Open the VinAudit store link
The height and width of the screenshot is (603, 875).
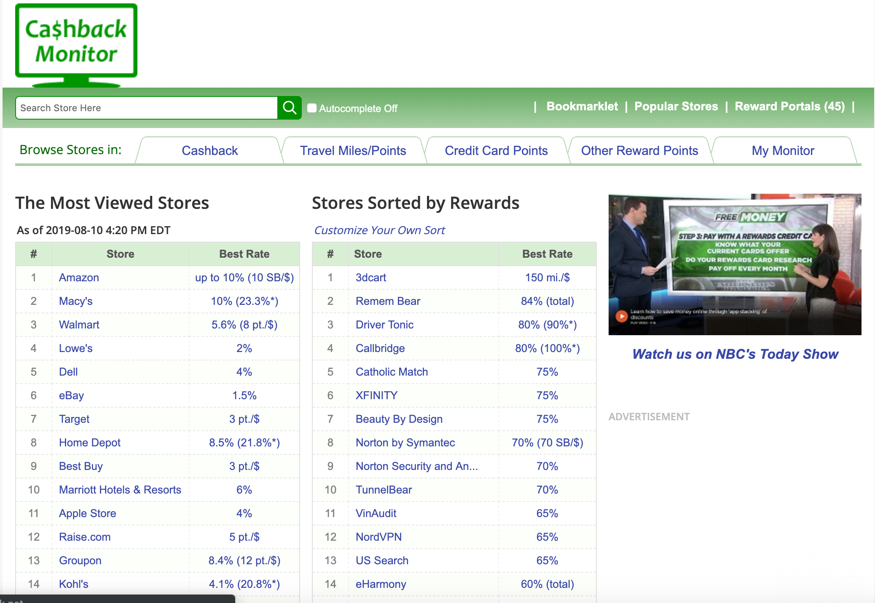coord(376,513)
